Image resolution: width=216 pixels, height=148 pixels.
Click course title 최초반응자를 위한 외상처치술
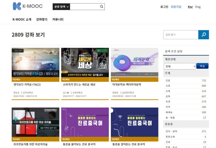click(x=31, y=144)
